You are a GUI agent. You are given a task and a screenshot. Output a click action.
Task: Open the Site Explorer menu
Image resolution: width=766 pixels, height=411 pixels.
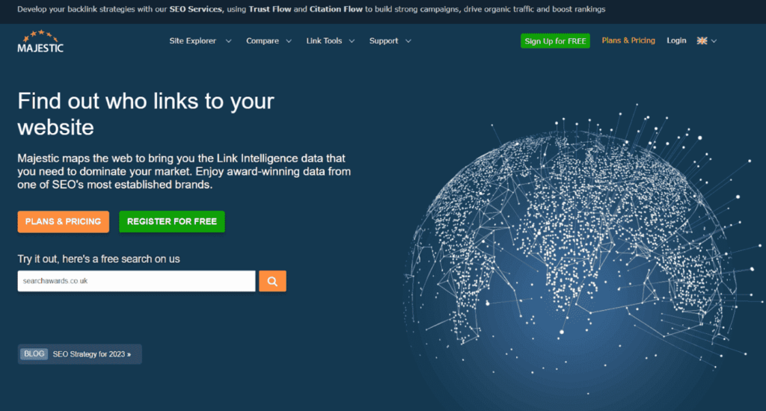(192, 41)
